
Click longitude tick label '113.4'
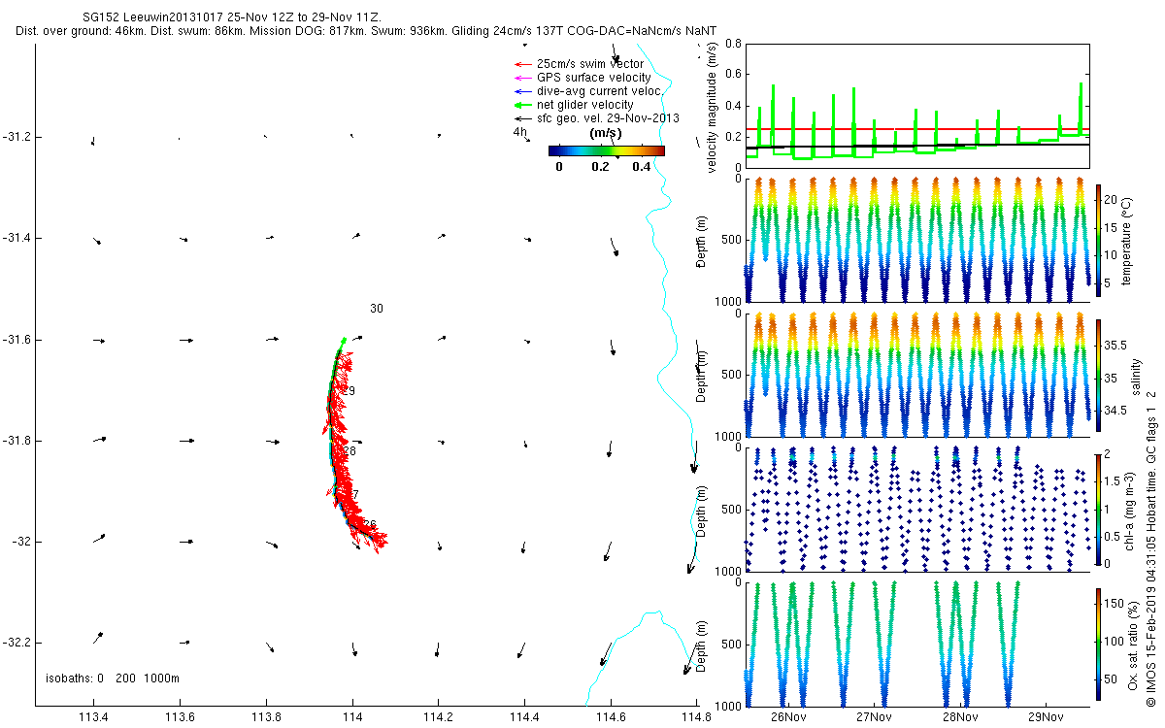(x=94, y=717)
